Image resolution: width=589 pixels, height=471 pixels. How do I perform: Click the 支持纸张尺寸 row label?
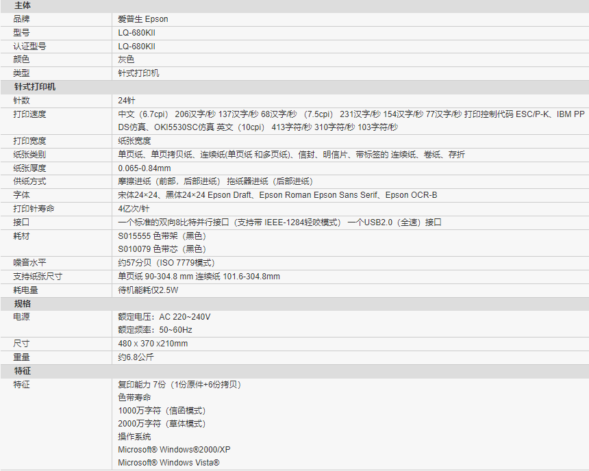coord(38,277)
